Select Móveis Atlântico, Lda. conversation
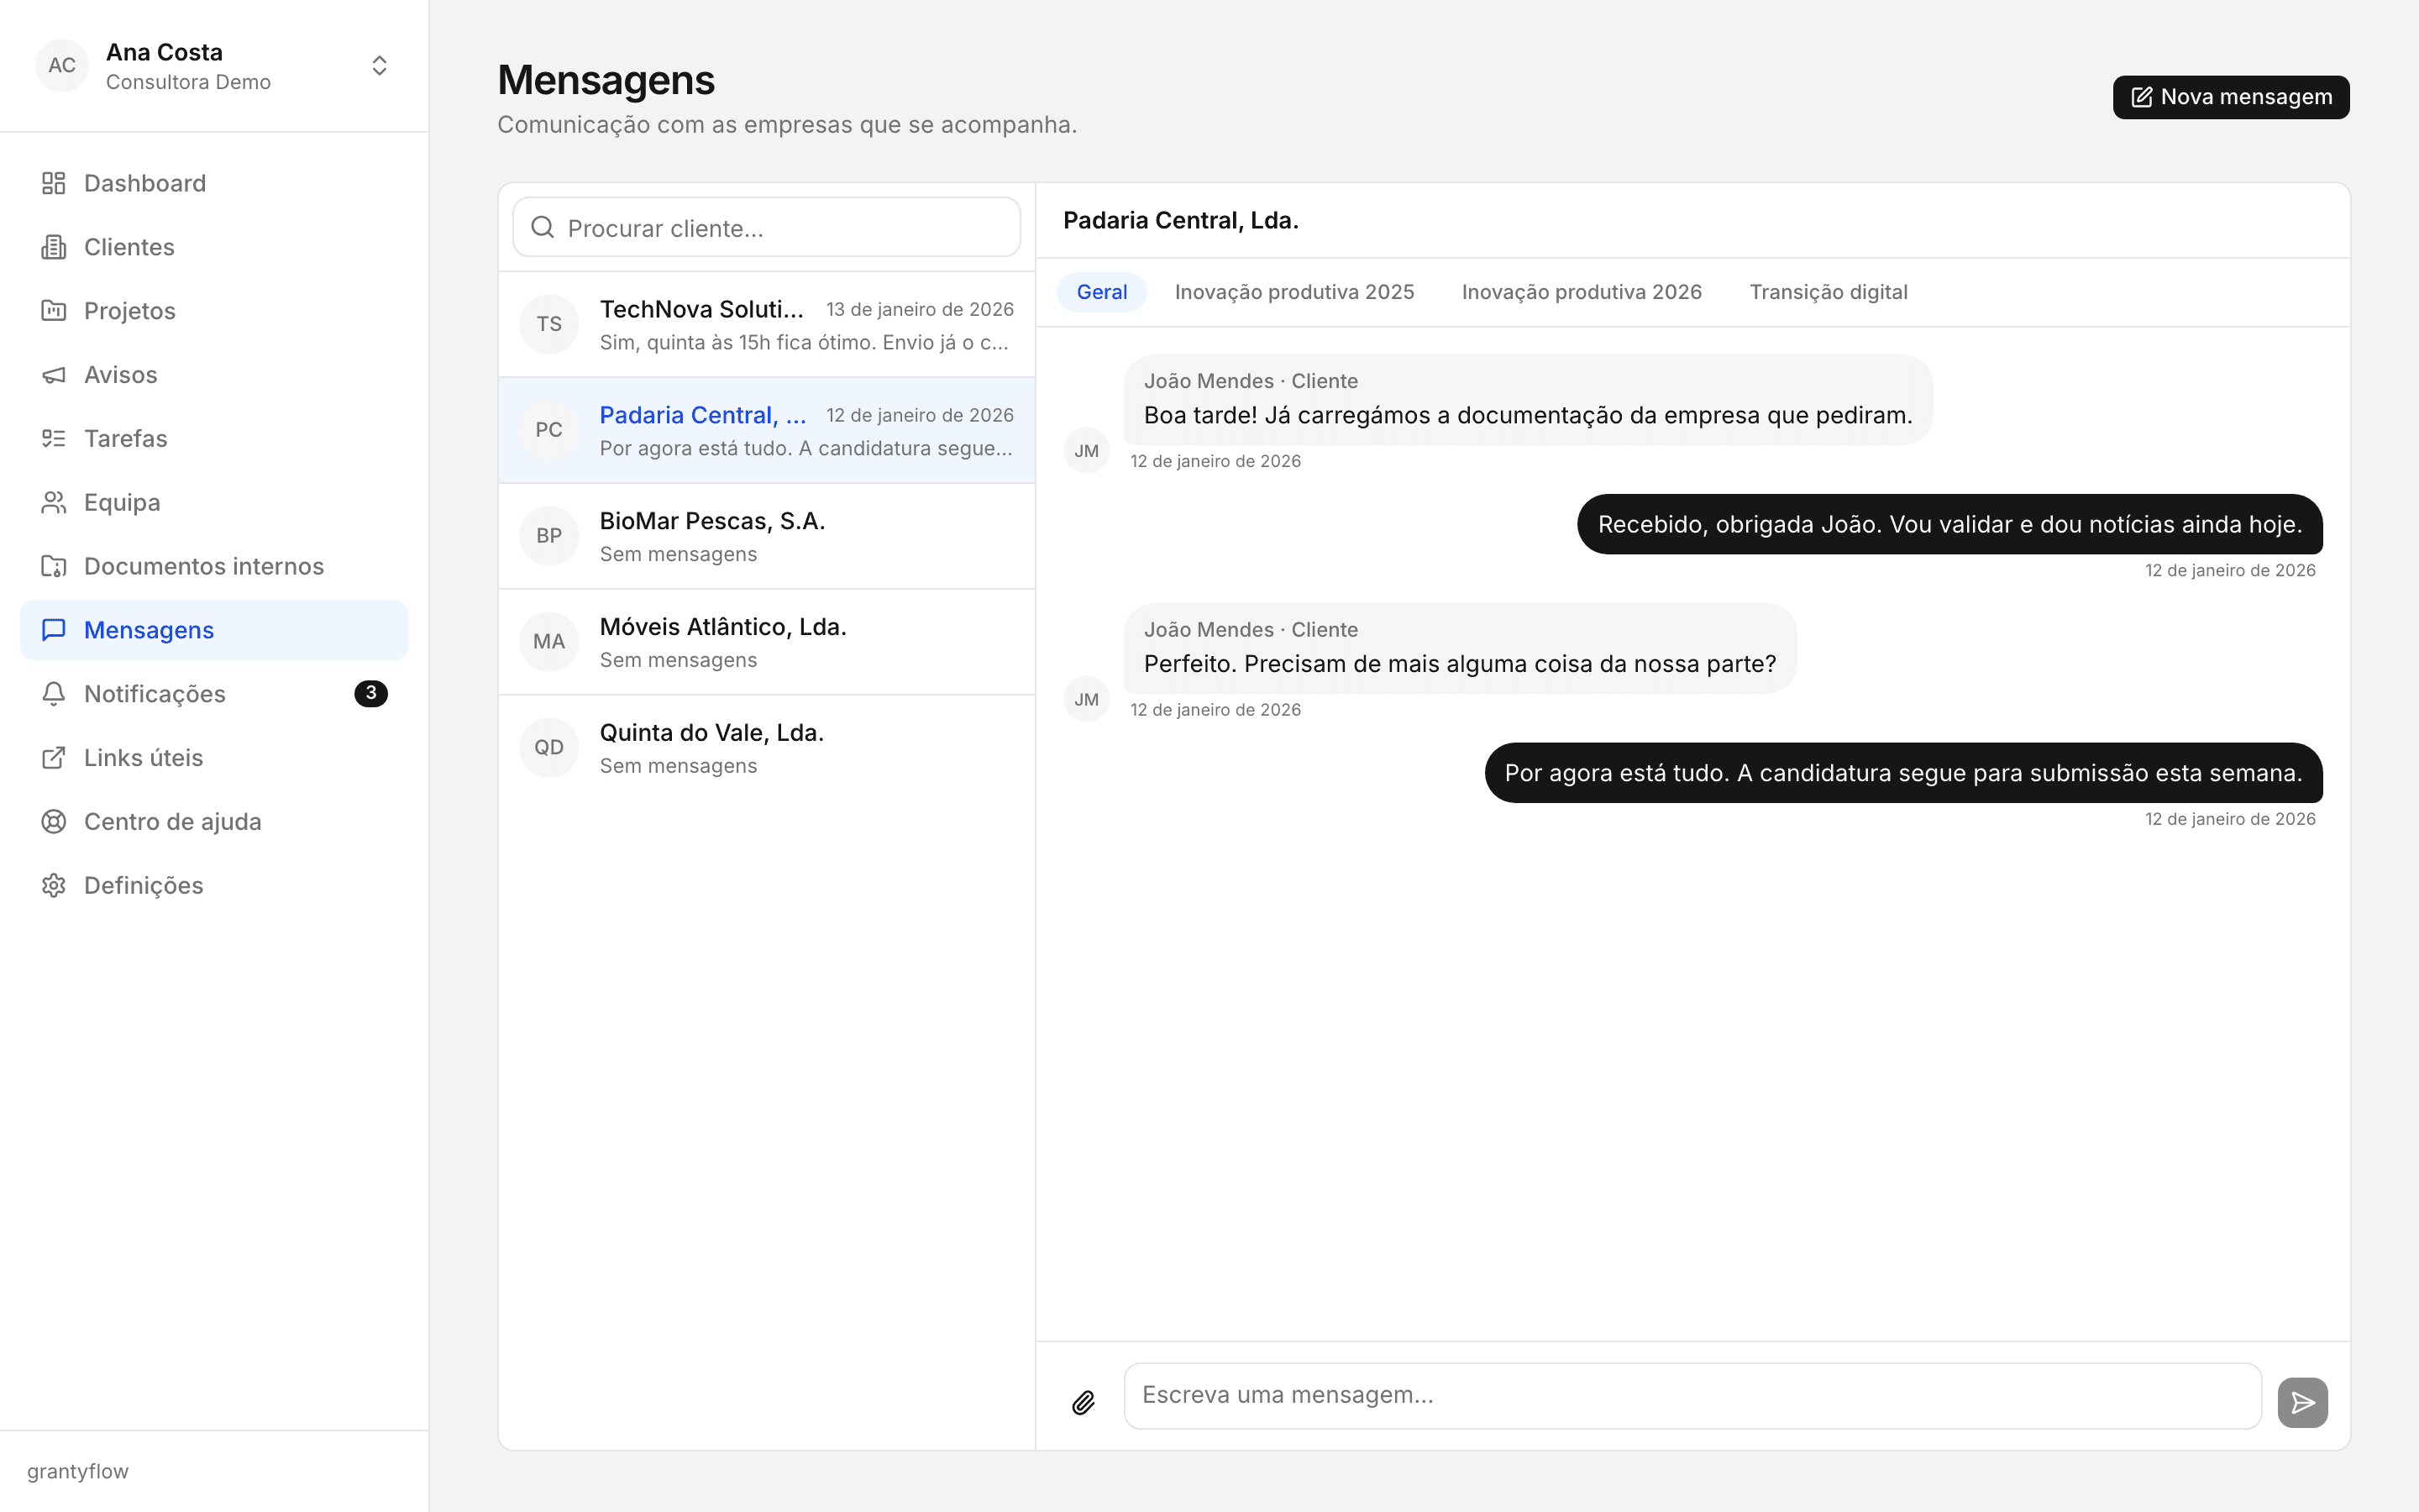 pos(767,642)
